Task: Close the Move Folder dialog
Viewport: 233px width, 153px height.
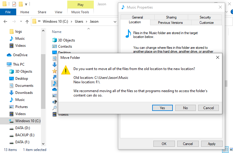Action: [x=218, y=57]
